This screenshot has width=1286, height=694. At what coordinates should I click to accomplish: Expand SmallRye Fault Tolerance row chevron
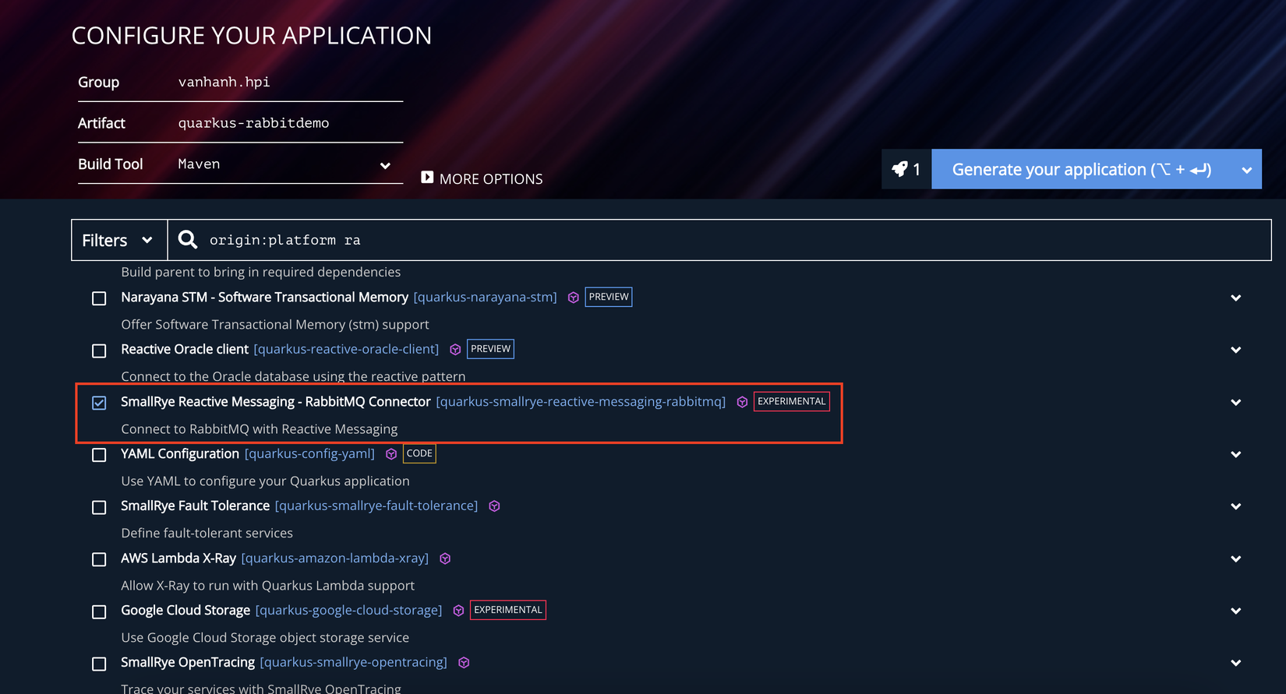click(1235, 506)
